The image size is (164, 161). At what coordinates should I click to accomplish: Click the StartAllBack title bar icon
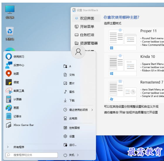coord(74,10)
